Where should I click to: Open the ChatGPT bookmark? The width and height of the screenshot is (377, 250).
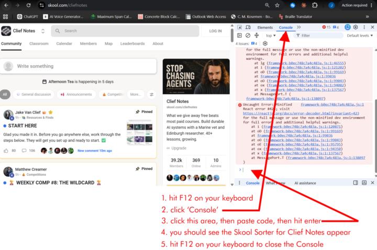coord(28,17)
